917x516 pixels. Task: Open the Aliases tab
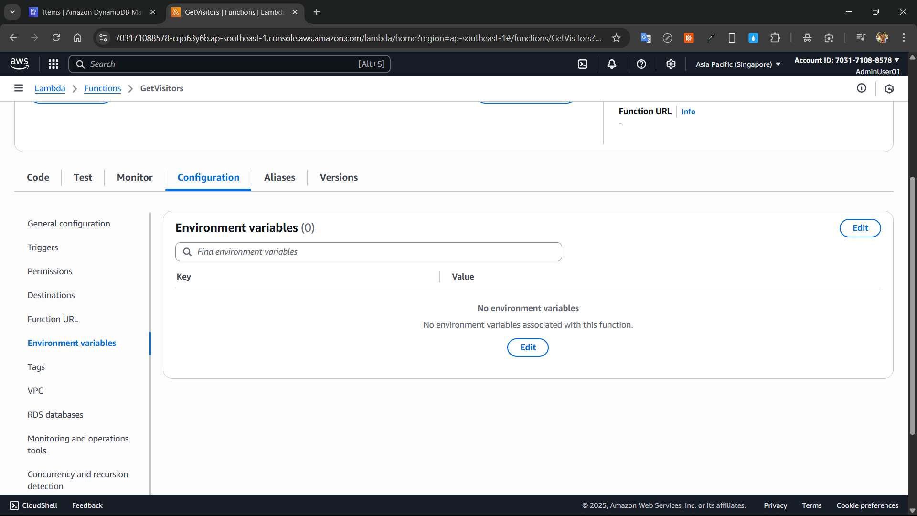click(279, 177)
